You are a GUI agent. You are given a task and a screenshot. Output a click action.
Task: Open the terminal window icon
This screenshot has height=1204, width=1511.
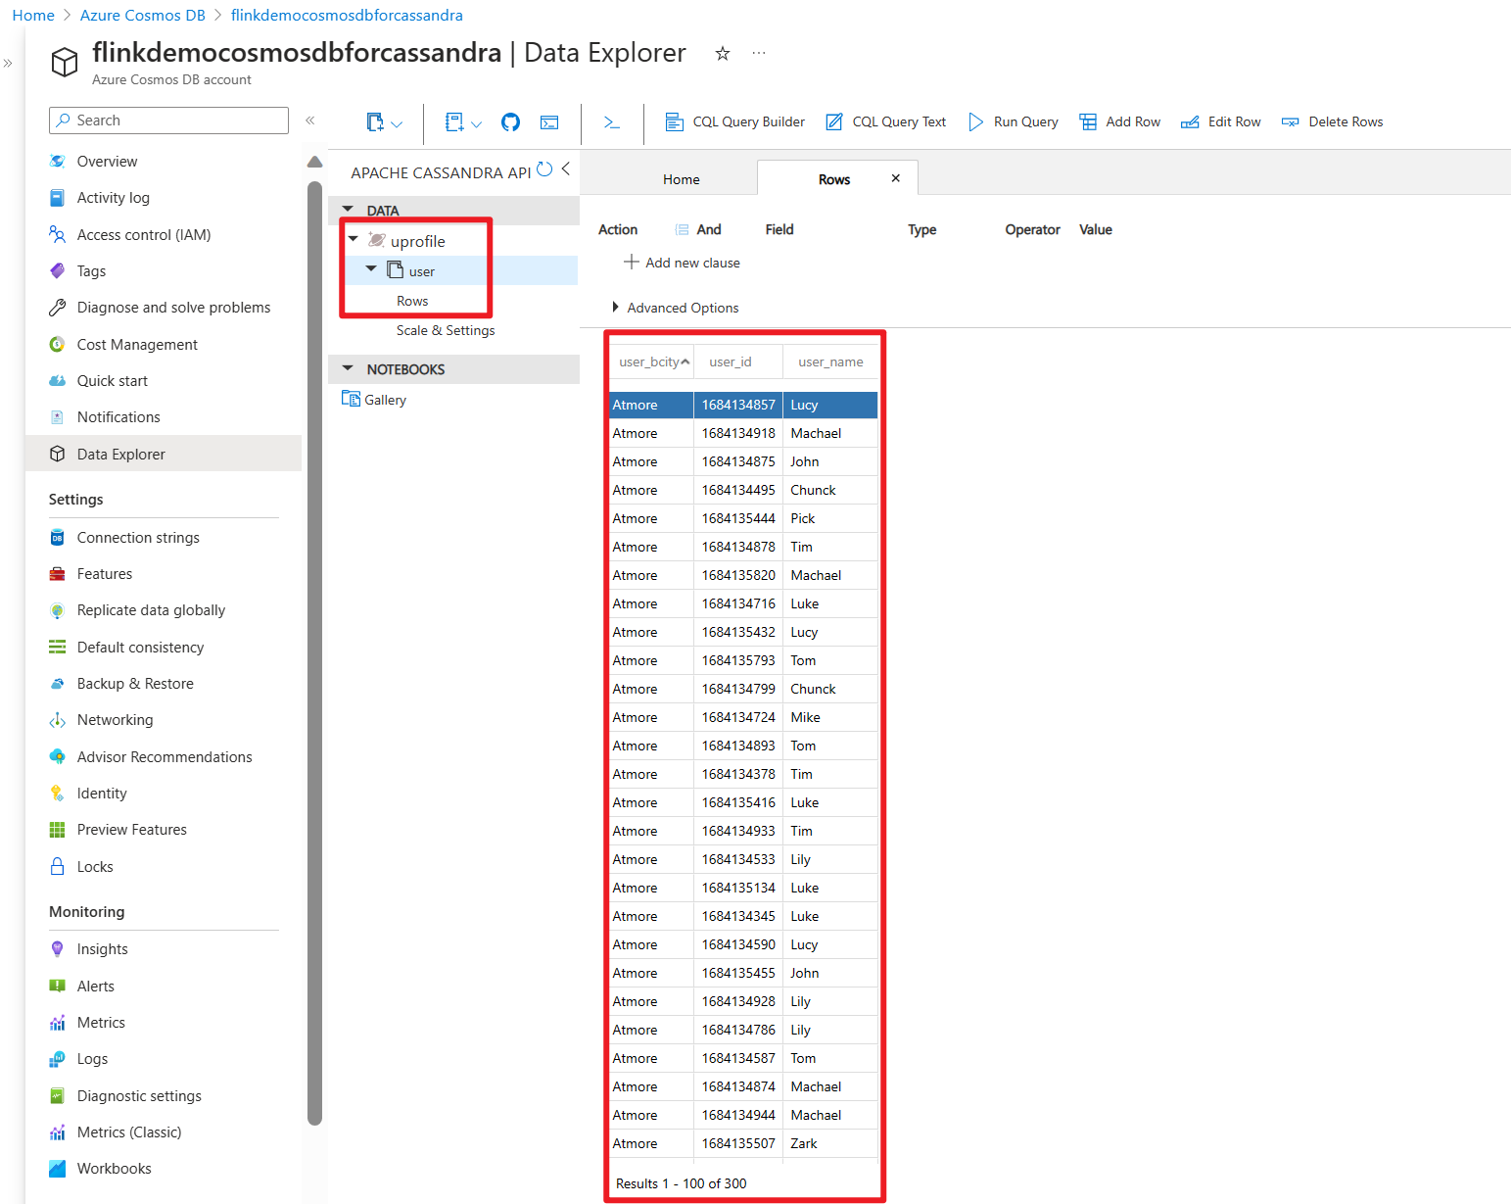pos(549,122)
